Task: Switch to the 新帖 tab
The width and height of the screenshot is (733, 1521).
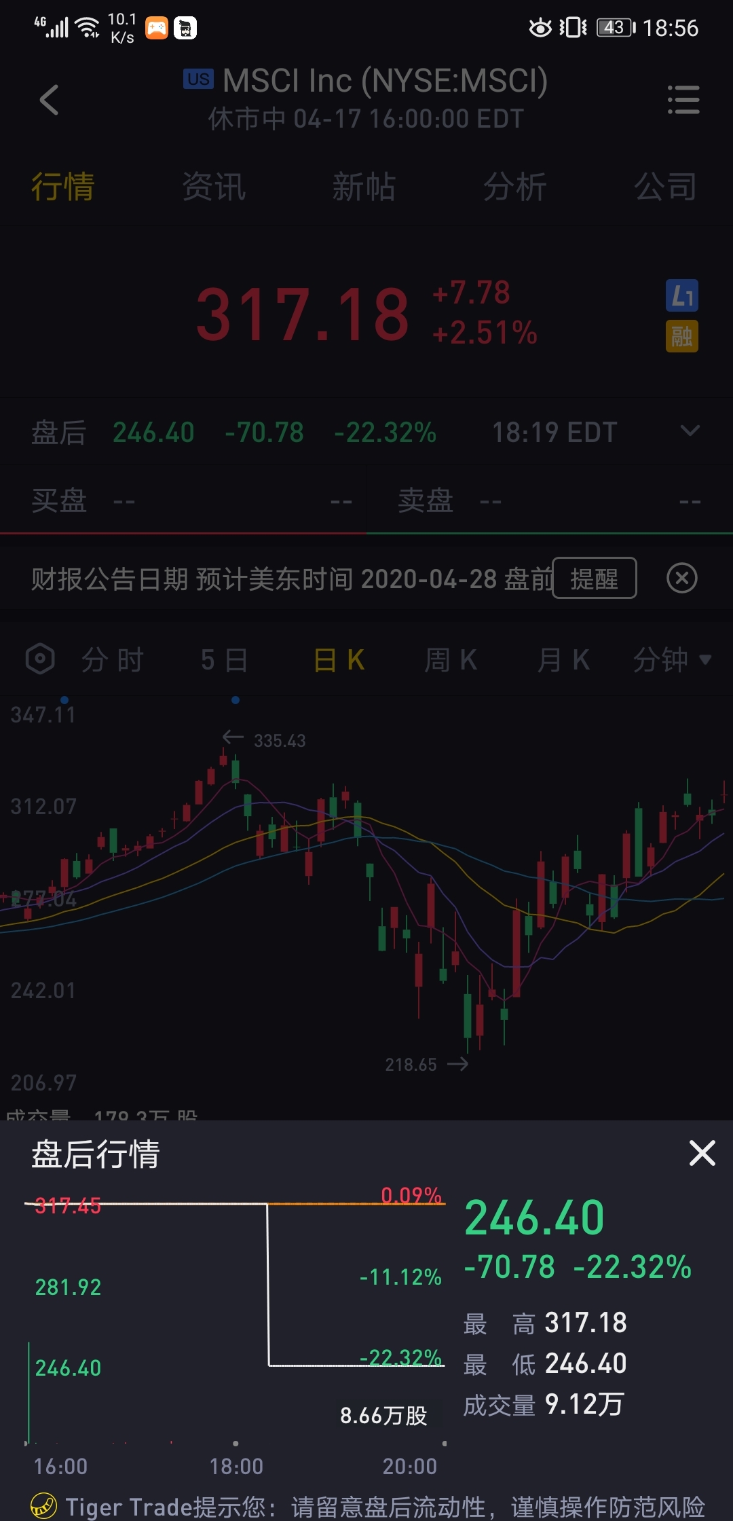Action: pos(364,187)
